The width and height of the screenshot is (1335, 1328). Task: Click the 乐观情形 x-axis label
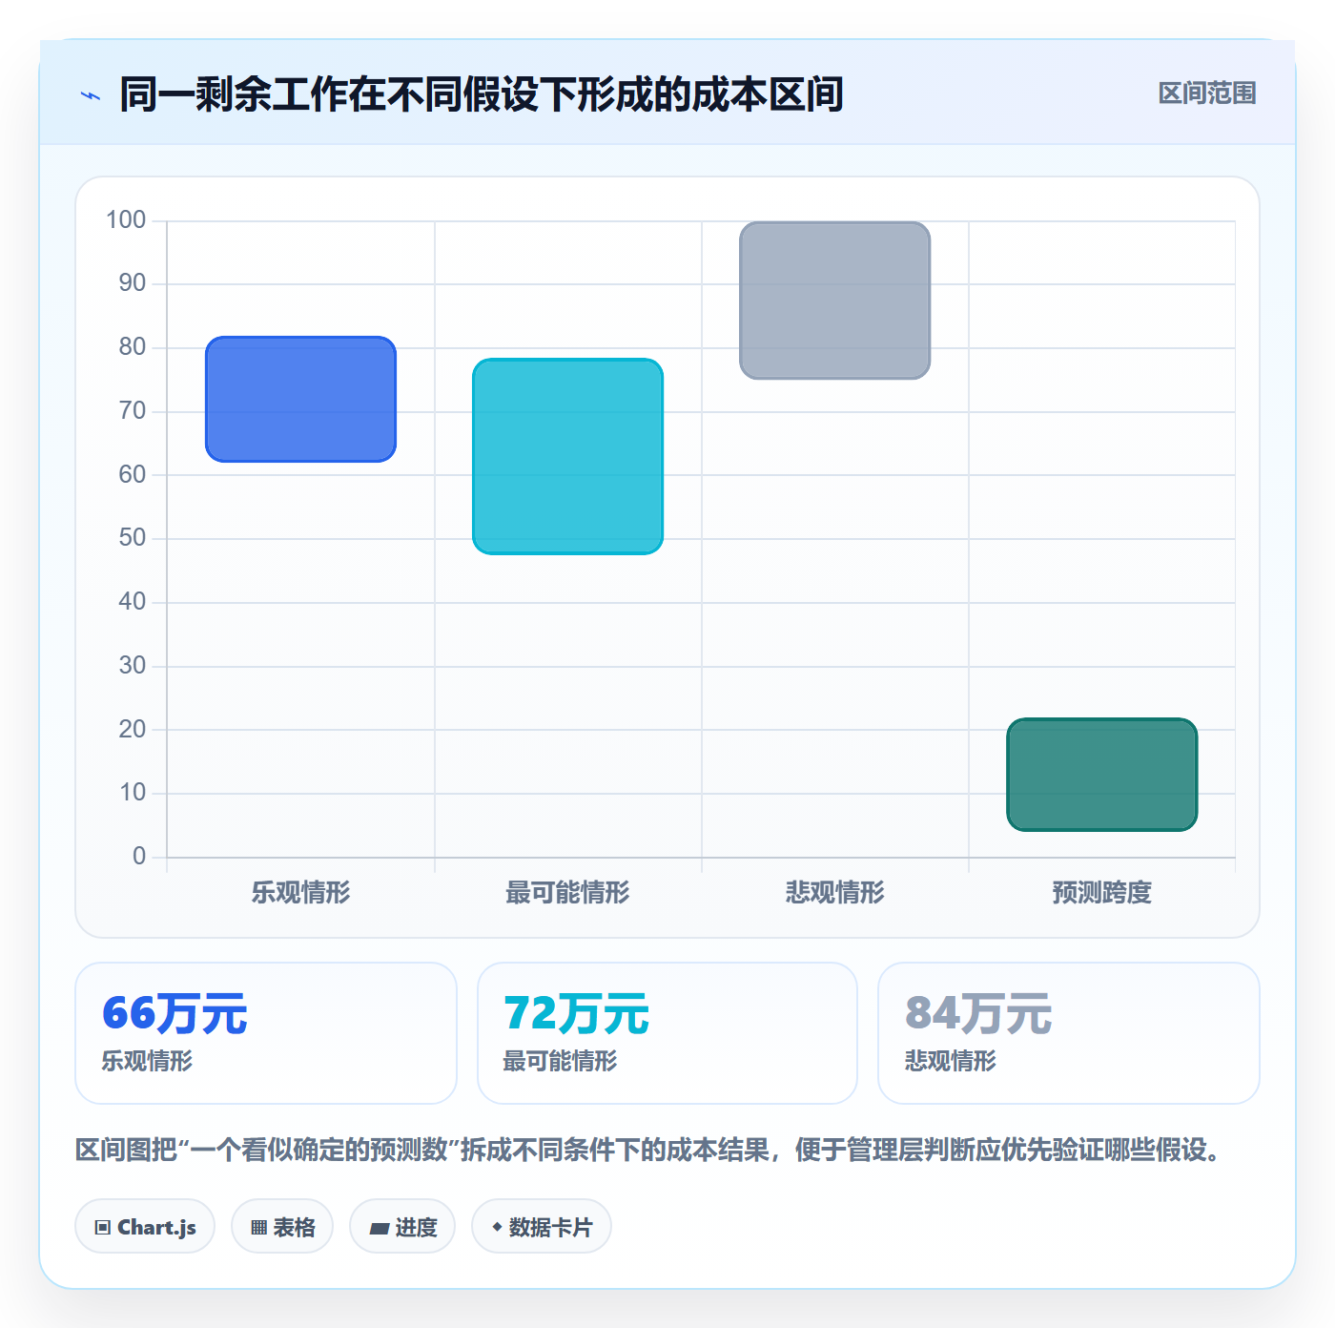pyautogui.click(x=300, y=893)
